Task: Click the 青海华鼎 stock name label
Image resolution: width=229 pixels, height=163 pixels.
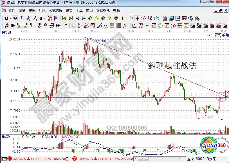Action: coord(221,35)
